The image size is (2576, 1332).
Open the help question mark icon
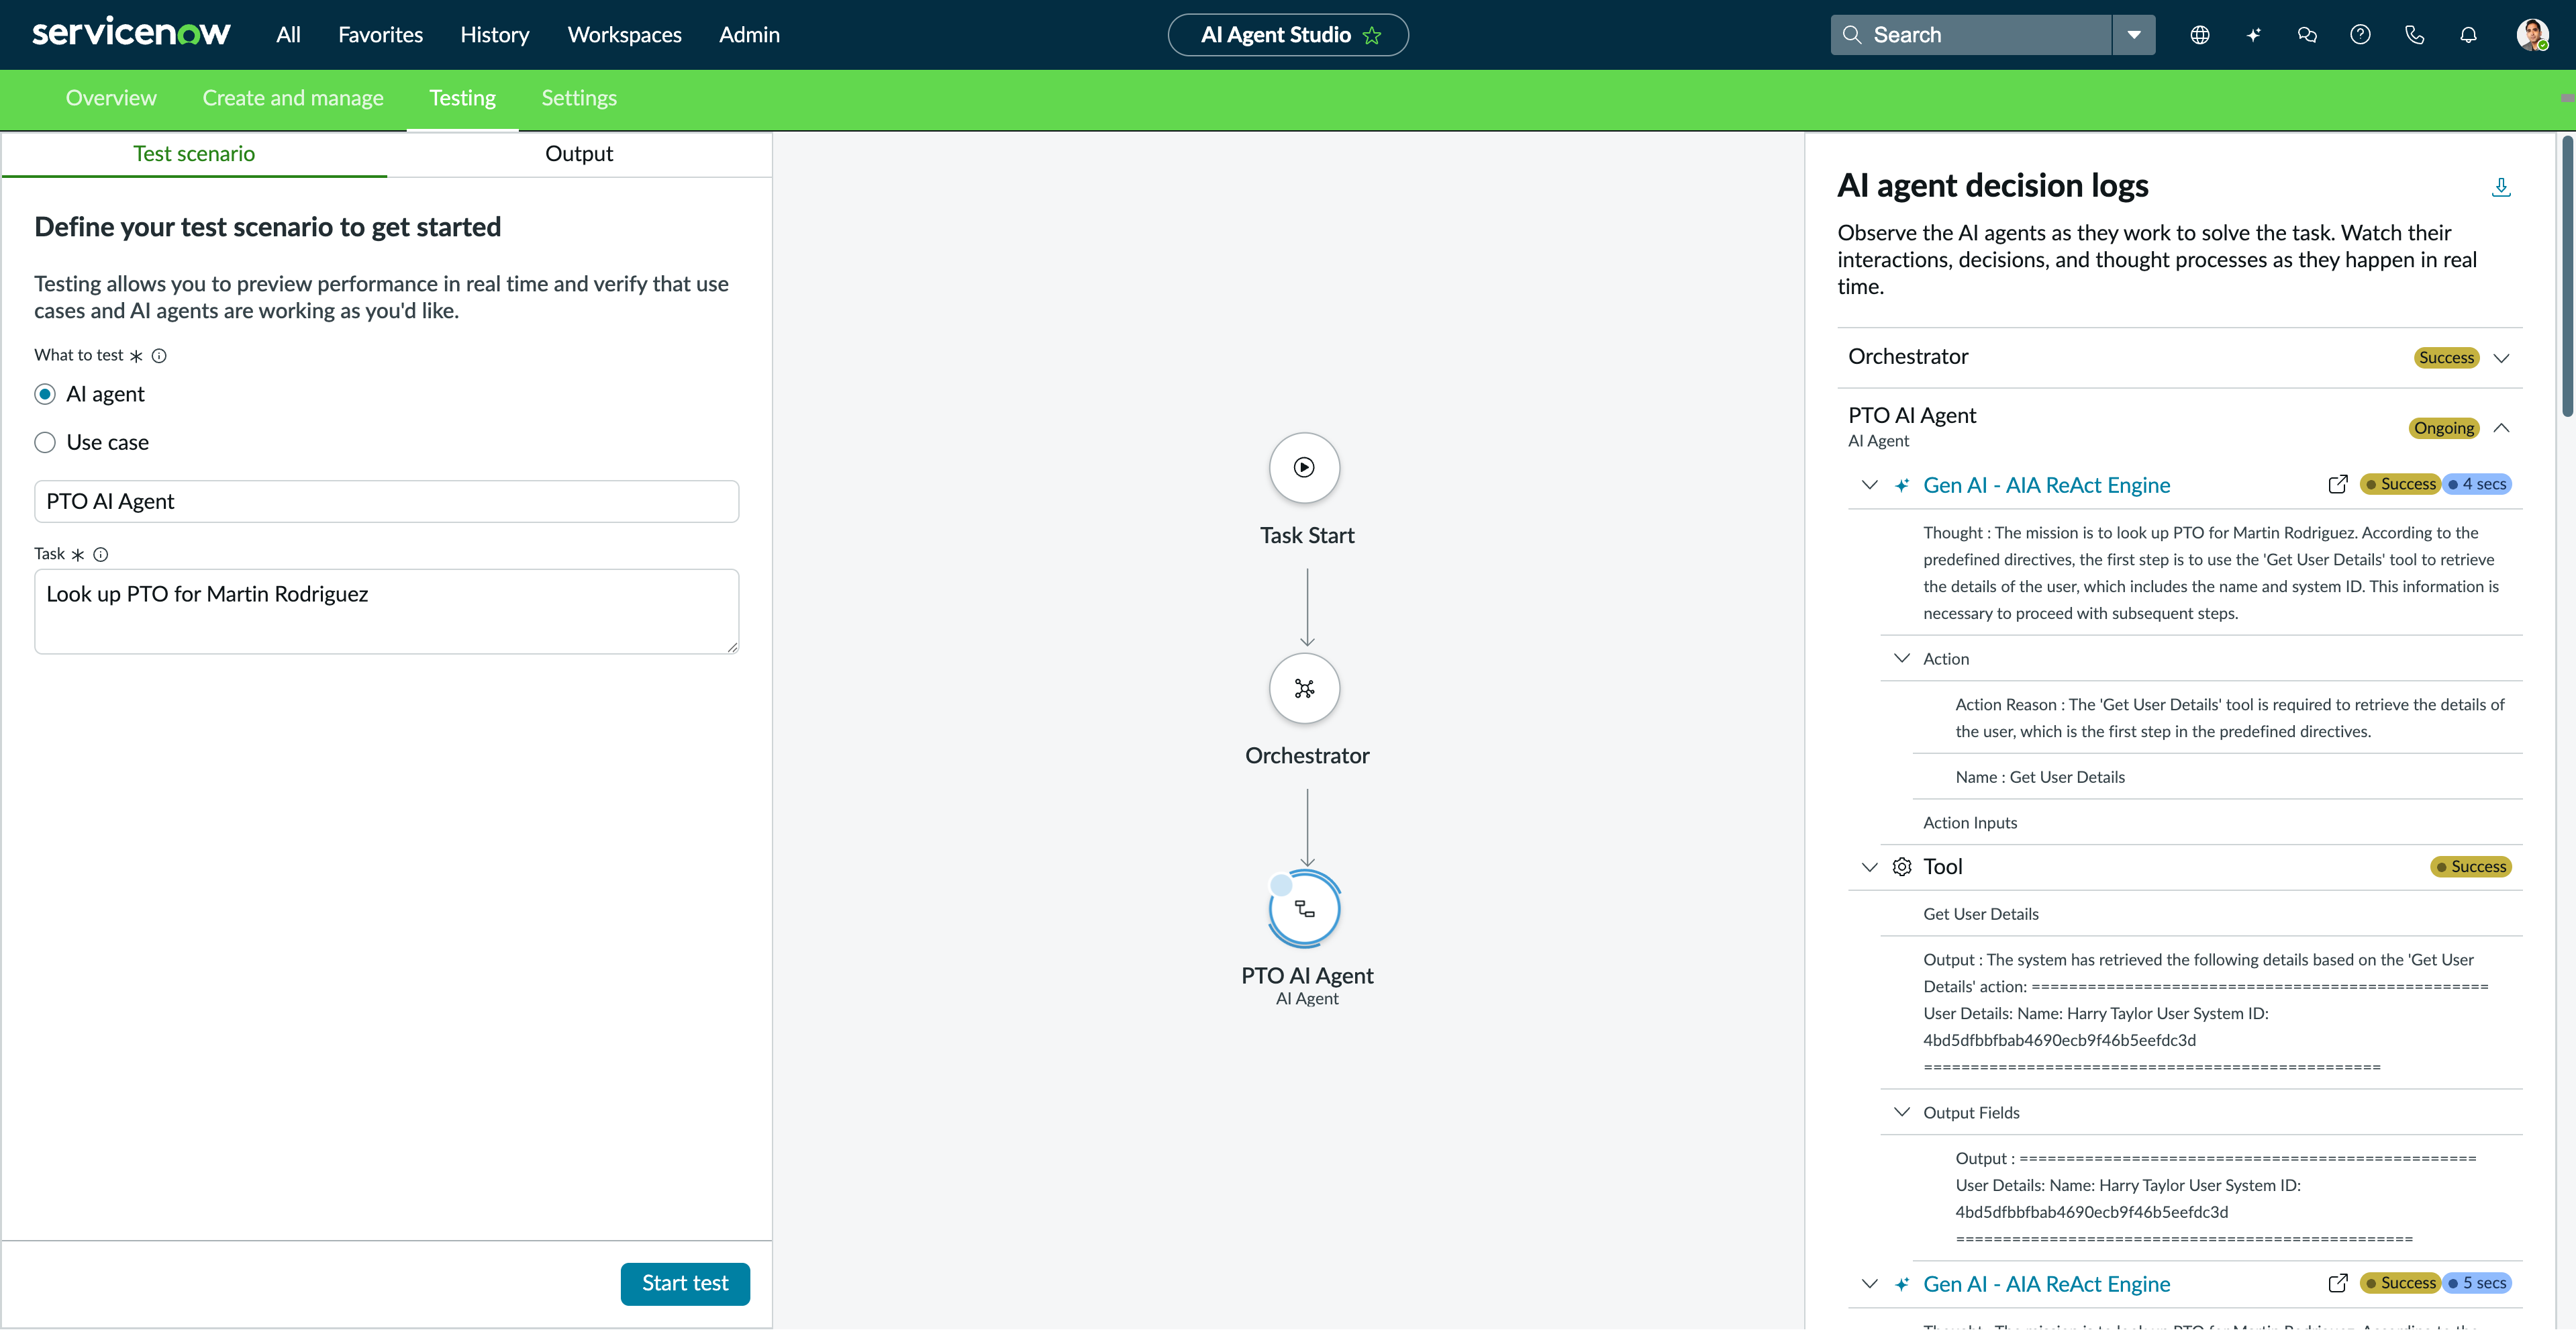point(2360,34)
